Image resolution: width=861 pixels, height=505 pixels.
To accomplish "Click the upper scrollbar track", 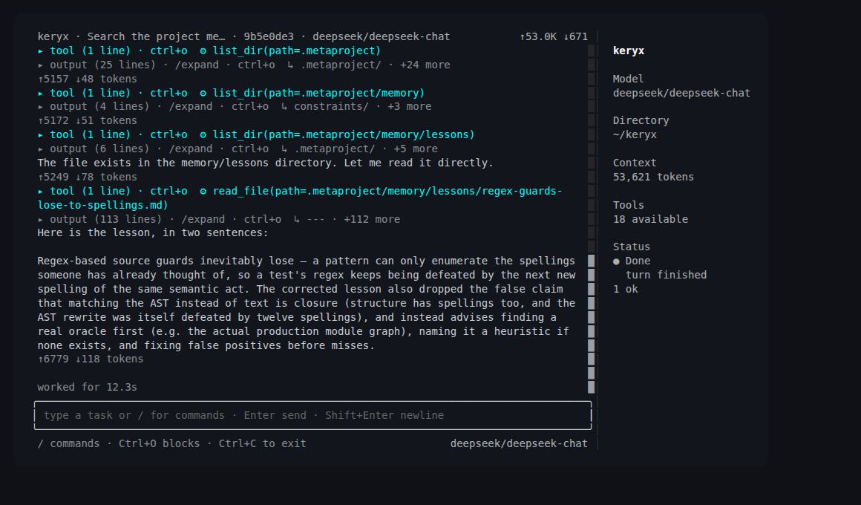I will [x=592, y=149].
